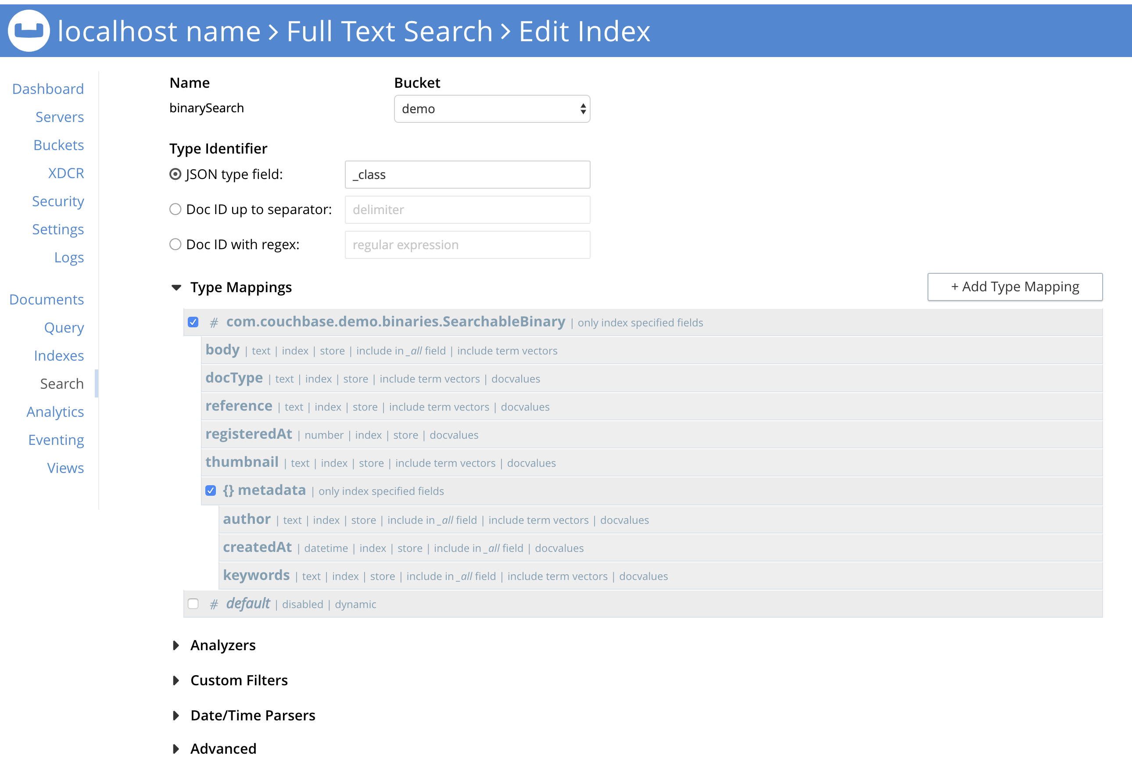Click the hash icon beside SearchableBinary mapping
Image resolution: width=1132 pixels, height=766 pixels.
click(213, 322)
